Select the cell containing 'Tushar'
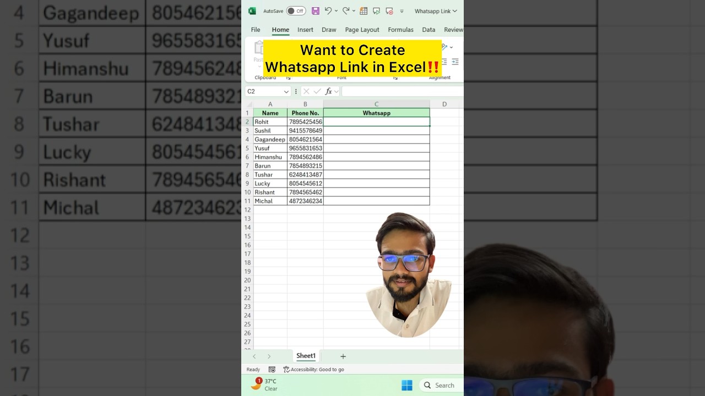The image size is (705, 396). (270, 174)
